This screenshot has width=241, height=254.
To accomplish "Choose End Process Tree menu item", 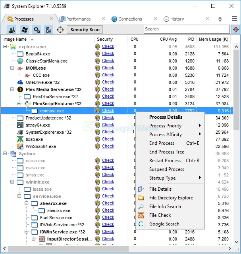I will [x=170, y=152].
